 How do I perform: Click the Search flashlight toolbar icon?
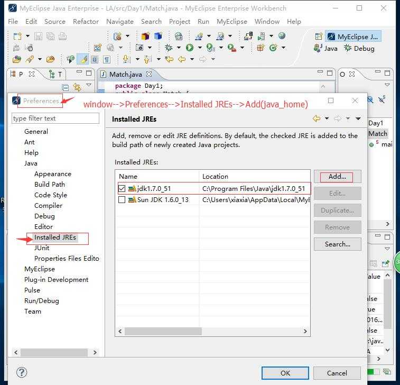30,59
